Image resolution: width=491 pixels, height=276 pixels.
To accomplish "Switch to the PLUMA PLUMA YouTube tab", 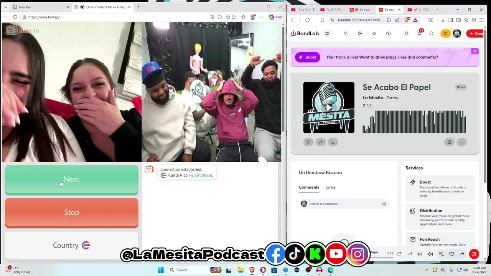I will pyautogui.click(x=332, y=10).
